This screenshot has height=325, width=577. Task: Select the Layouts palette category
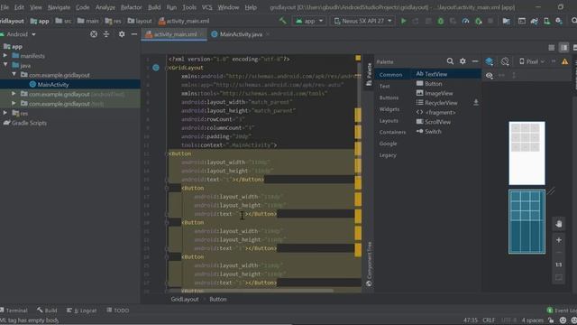point(389,120)
